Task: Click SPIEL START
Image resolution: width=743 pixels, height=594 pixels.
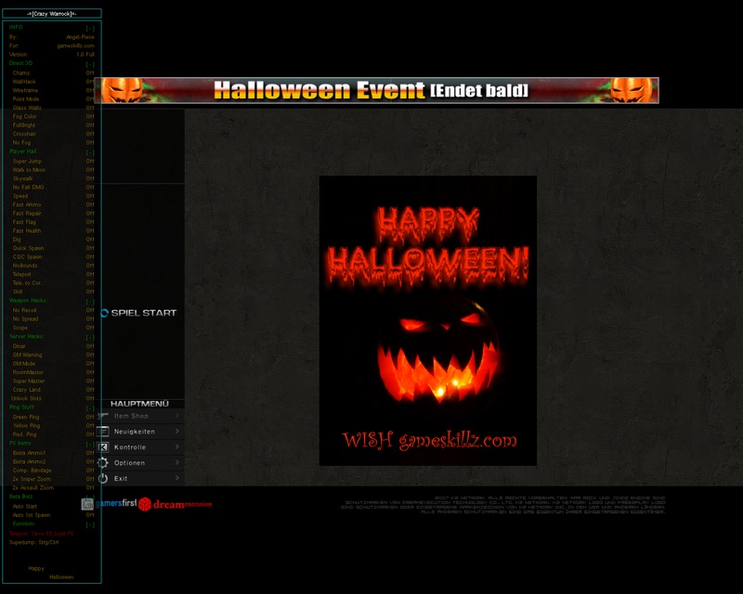Action: coord(144,313)
